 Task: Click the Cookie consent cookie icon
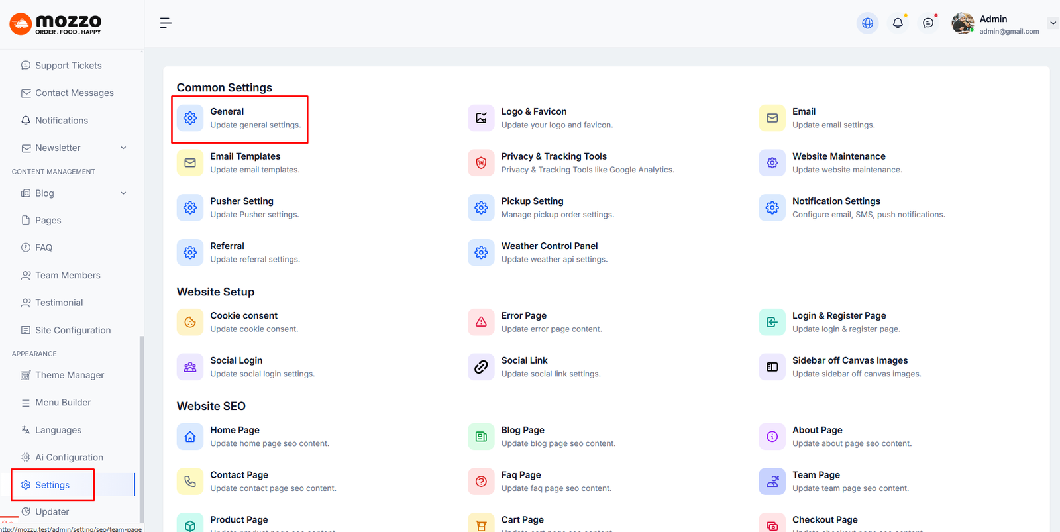click(190, 322)
